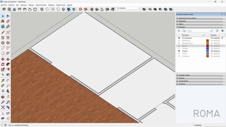Choose the Protractor tool
Image resolution: width=226 pixels, height=127 pixels.
3,86
